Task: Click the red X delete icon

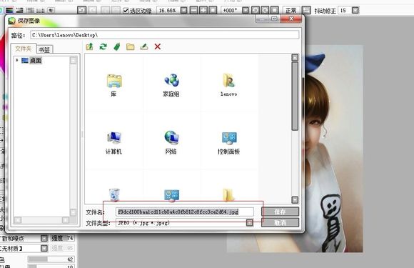Action: tap(158, 46)
